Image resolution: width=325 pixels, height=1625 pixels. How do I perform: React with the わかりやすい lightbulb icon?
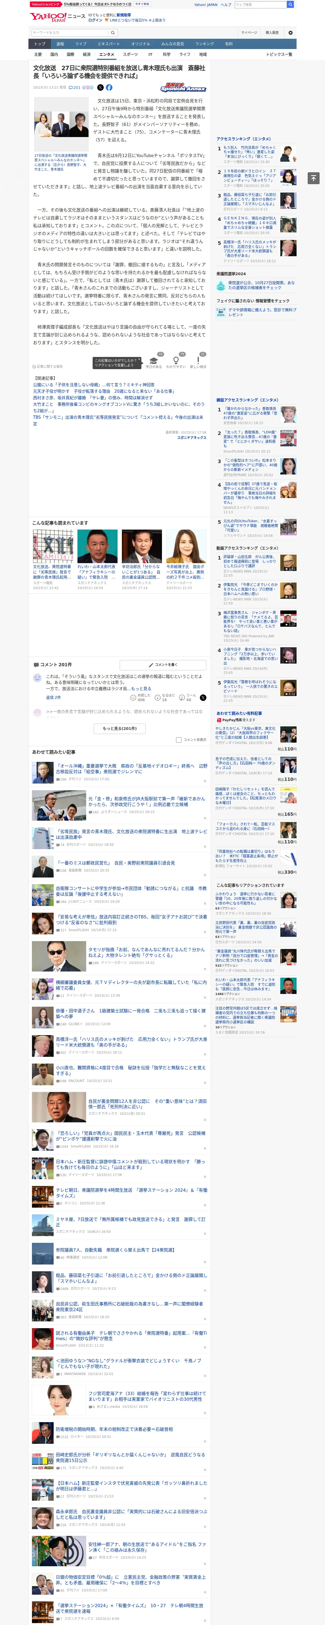click(175, 360)
